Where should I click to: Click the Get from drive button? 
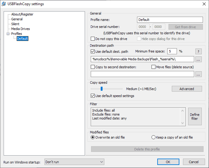tap(185, 27)
